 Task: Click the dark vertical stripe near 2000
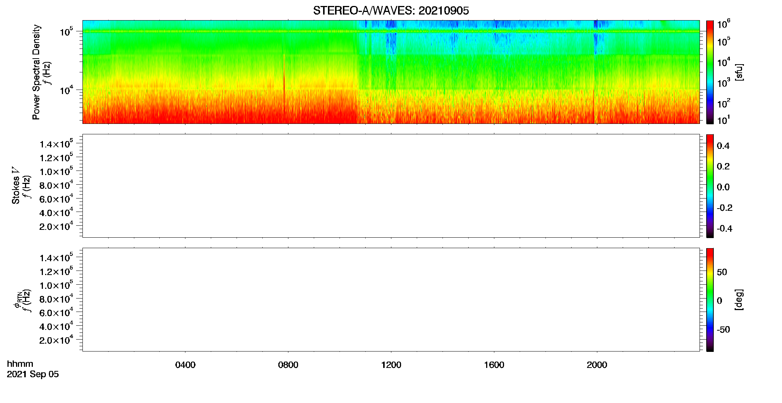click(x=595, y=71)
